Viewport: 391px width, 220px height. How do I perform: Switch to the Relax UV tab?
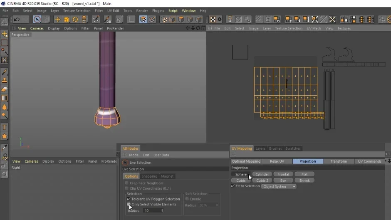pos(277,161)
